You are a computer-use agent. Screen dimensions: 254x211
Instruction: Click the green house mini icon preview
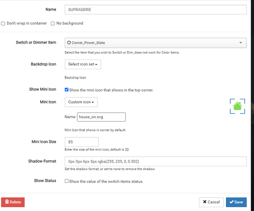pyautogui.click(x=237, y=105)
